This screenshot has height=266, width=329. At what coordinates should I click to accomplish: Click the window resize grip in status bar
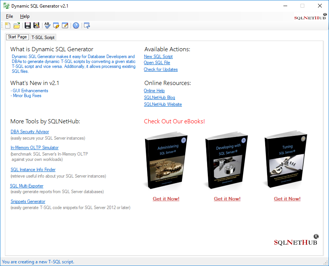[326, 263]
